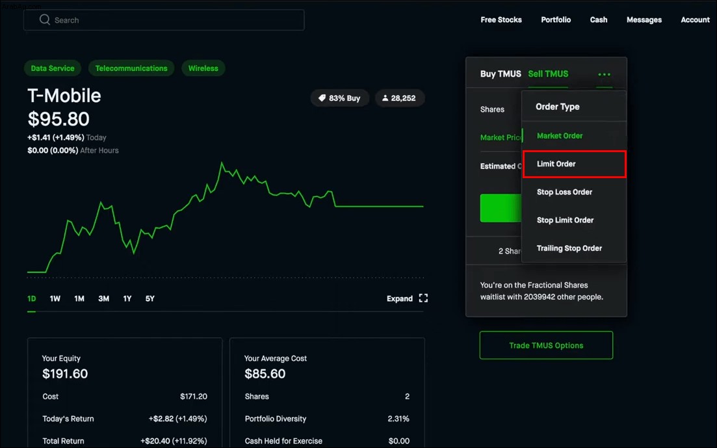The width and height of the screenshot is (717, 448).
Task: Open Free Stocks in the top navigation
Action: pyautogui.click(x=501, y=20)
